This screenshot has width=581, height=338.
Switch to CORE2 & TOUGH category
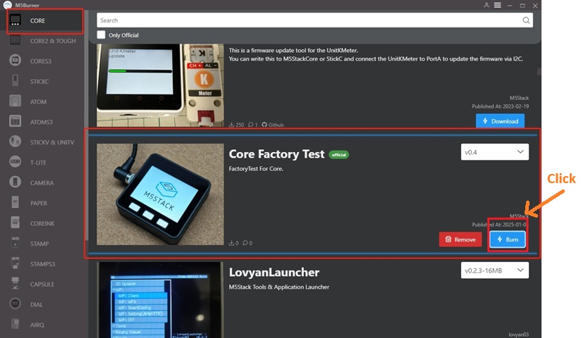[52, 41]
